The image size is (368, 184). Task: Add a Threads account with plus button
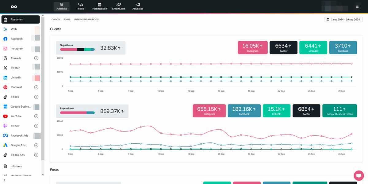click(x=36, y=58)
